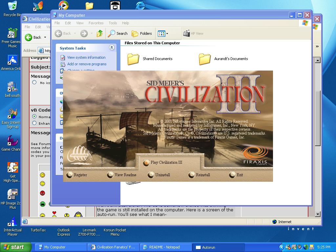This screenshot has height=252, width=336.
Task: Select the Normal vB Code mode radio button
Action: pos(34,116)
